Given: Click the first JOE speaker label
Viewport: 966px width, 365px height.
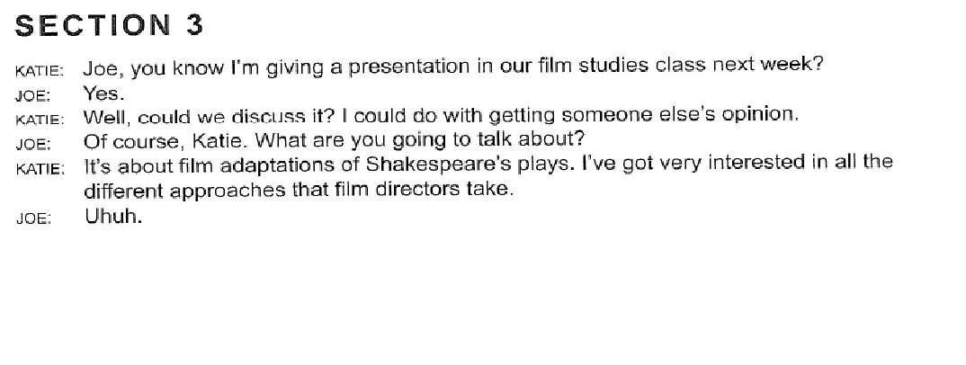Looking at the screenshot, I should tap(33, 96).
